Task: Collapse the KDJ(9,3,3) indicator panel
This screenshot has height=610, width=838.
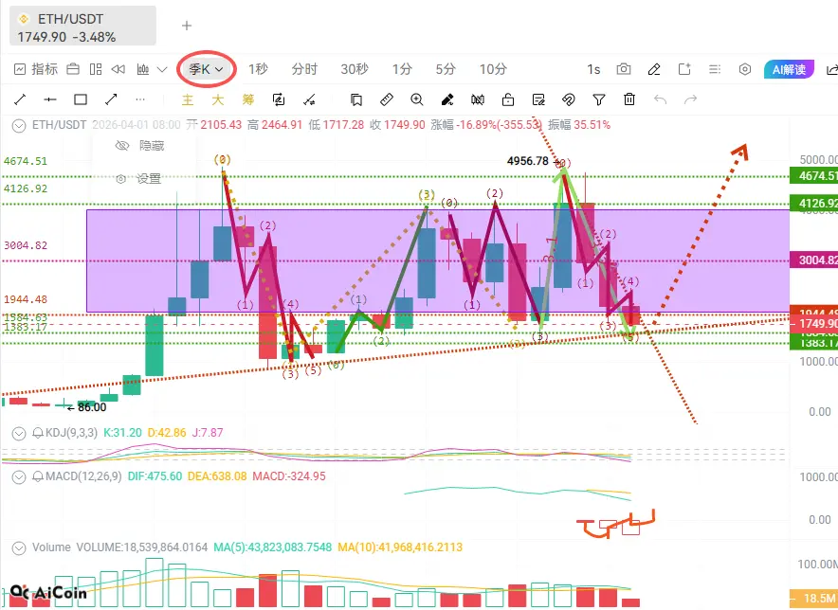Action: pyautogui.click(x=19, y=433)
